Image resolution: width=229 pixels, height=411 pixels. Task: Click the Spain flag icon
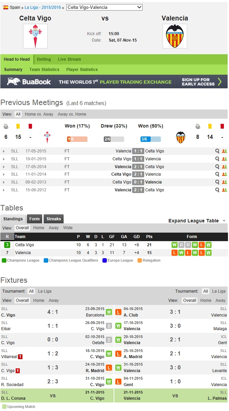[x=6, y=7]
